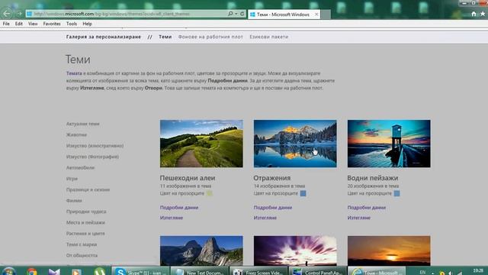The height and width of the screenshot is (275, 488).
Task: Select Автомобили category
Action: tap(80, 167)
